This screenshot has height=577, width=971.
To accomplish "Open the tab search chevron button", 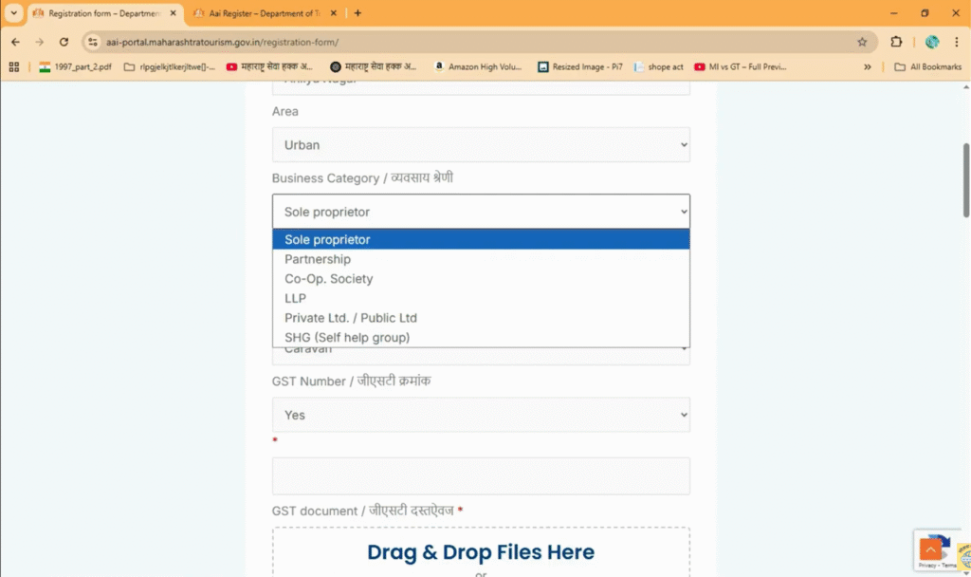I will coord(13,13).
